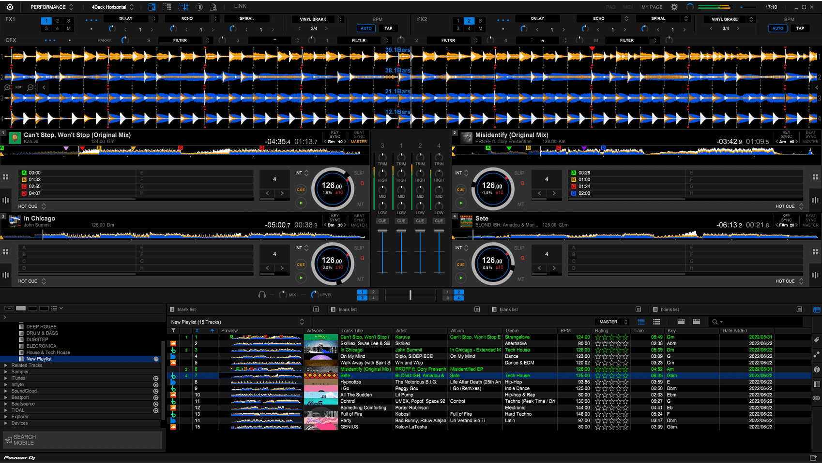Click the MY PAGE menu item
Image resolution: width=822 pixels, height=469 pixels.
652,7
